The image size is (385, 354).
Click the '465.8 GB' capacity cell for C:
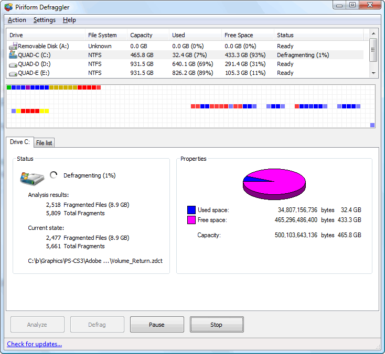click(x=142, y=55)
